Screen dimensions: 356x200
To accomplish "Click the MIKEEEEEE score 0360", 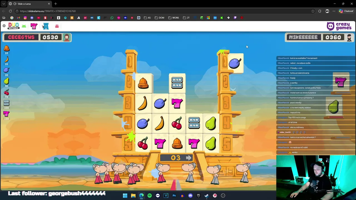I will click(x=333, y=37).
